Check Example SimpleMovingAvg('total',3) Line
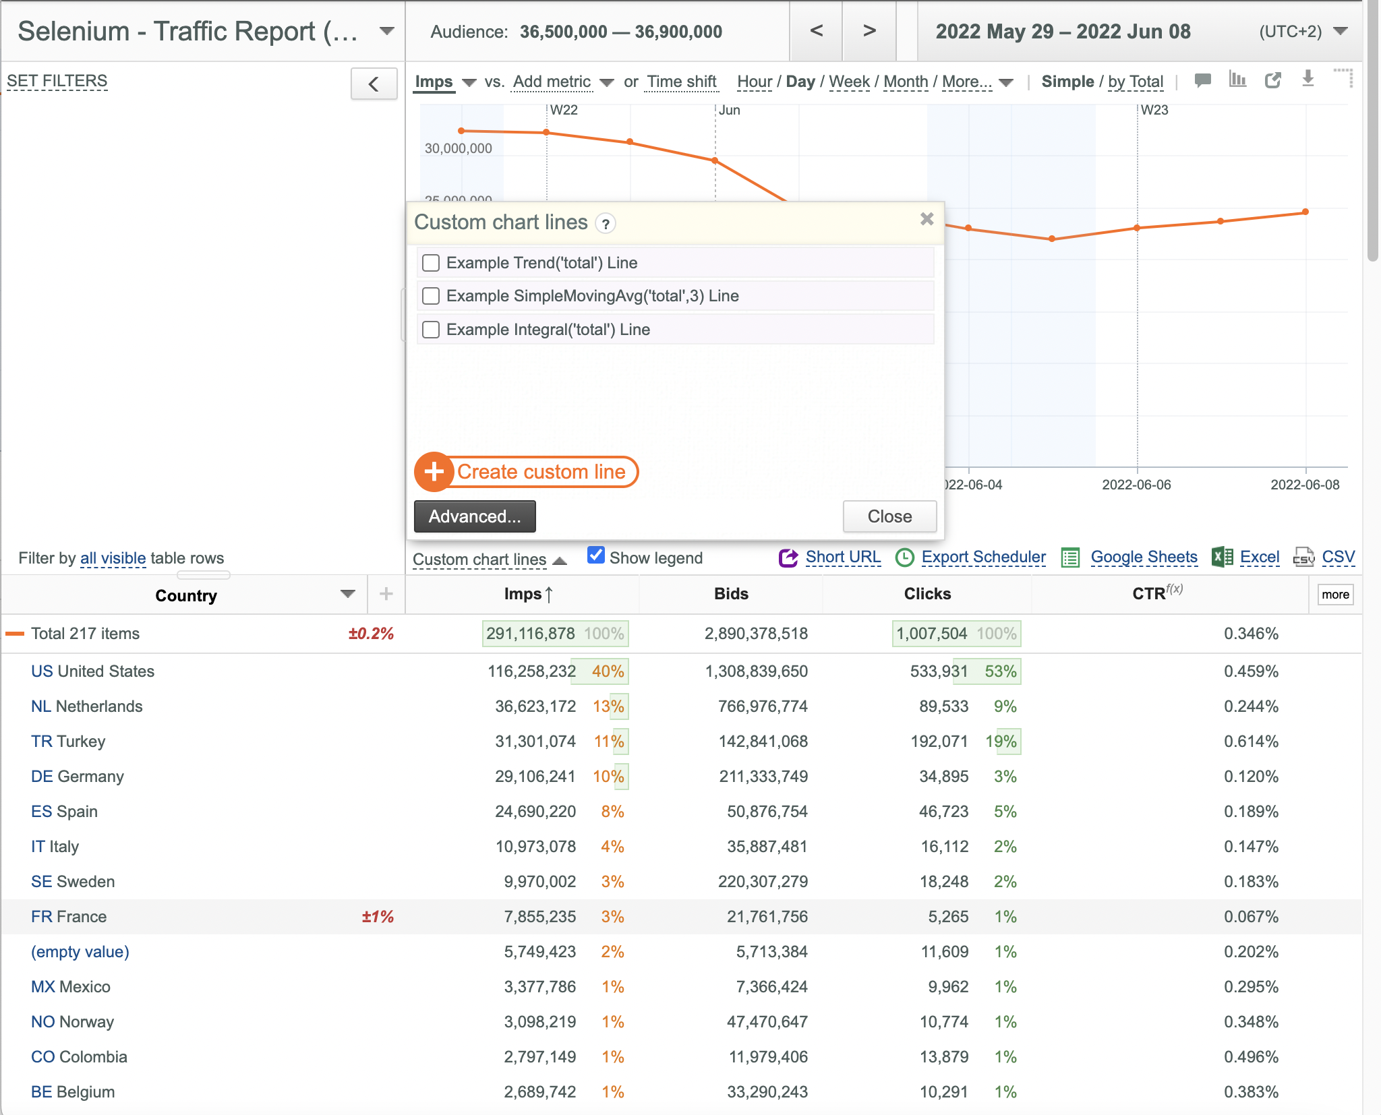The image size is (1381, 1115). (431, 296)
